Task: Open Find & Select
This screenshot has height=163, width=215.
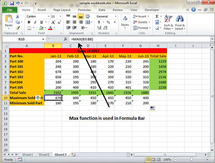Action: click(180, 22)
